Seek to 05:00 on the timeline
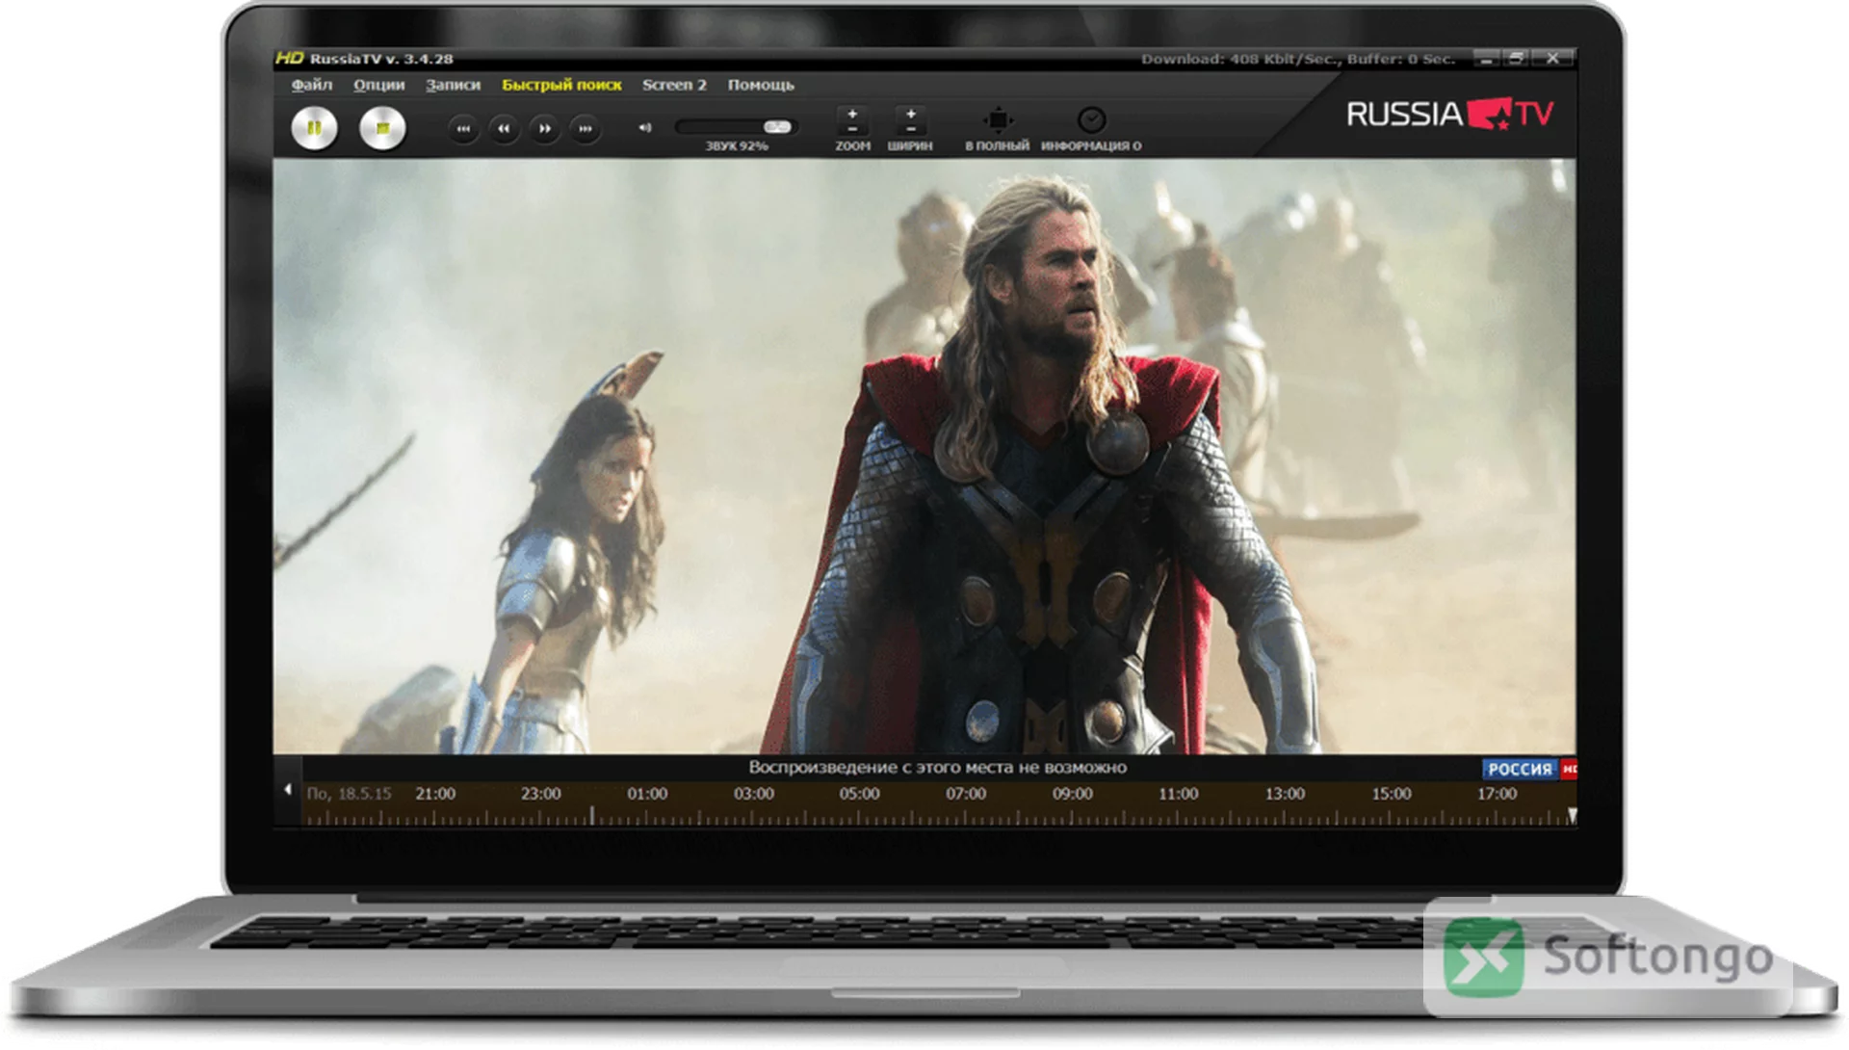This screenshot has height=1050, width=1849. 859,794
